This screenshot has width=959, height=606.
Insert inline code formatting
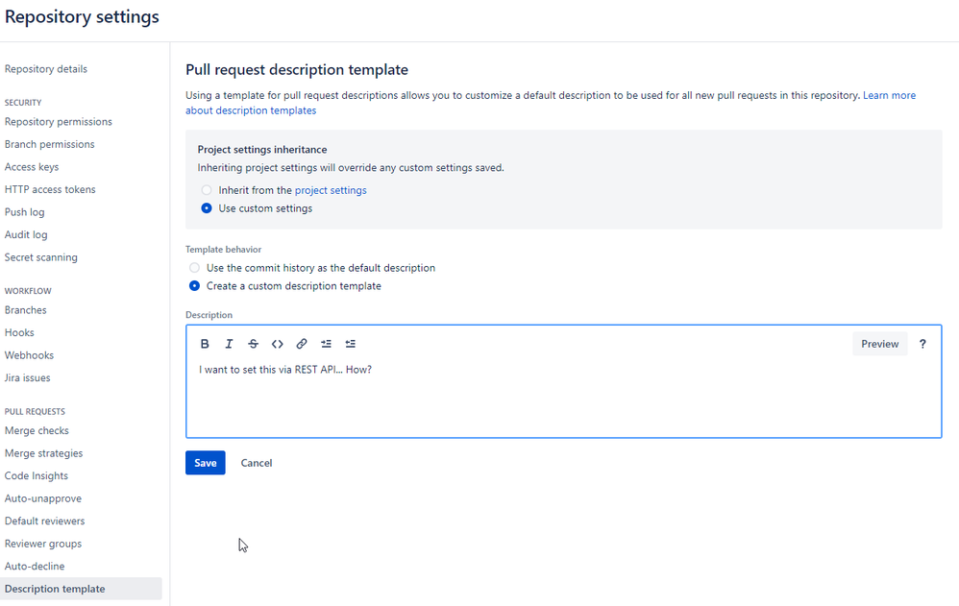click(x=277, y=344)
